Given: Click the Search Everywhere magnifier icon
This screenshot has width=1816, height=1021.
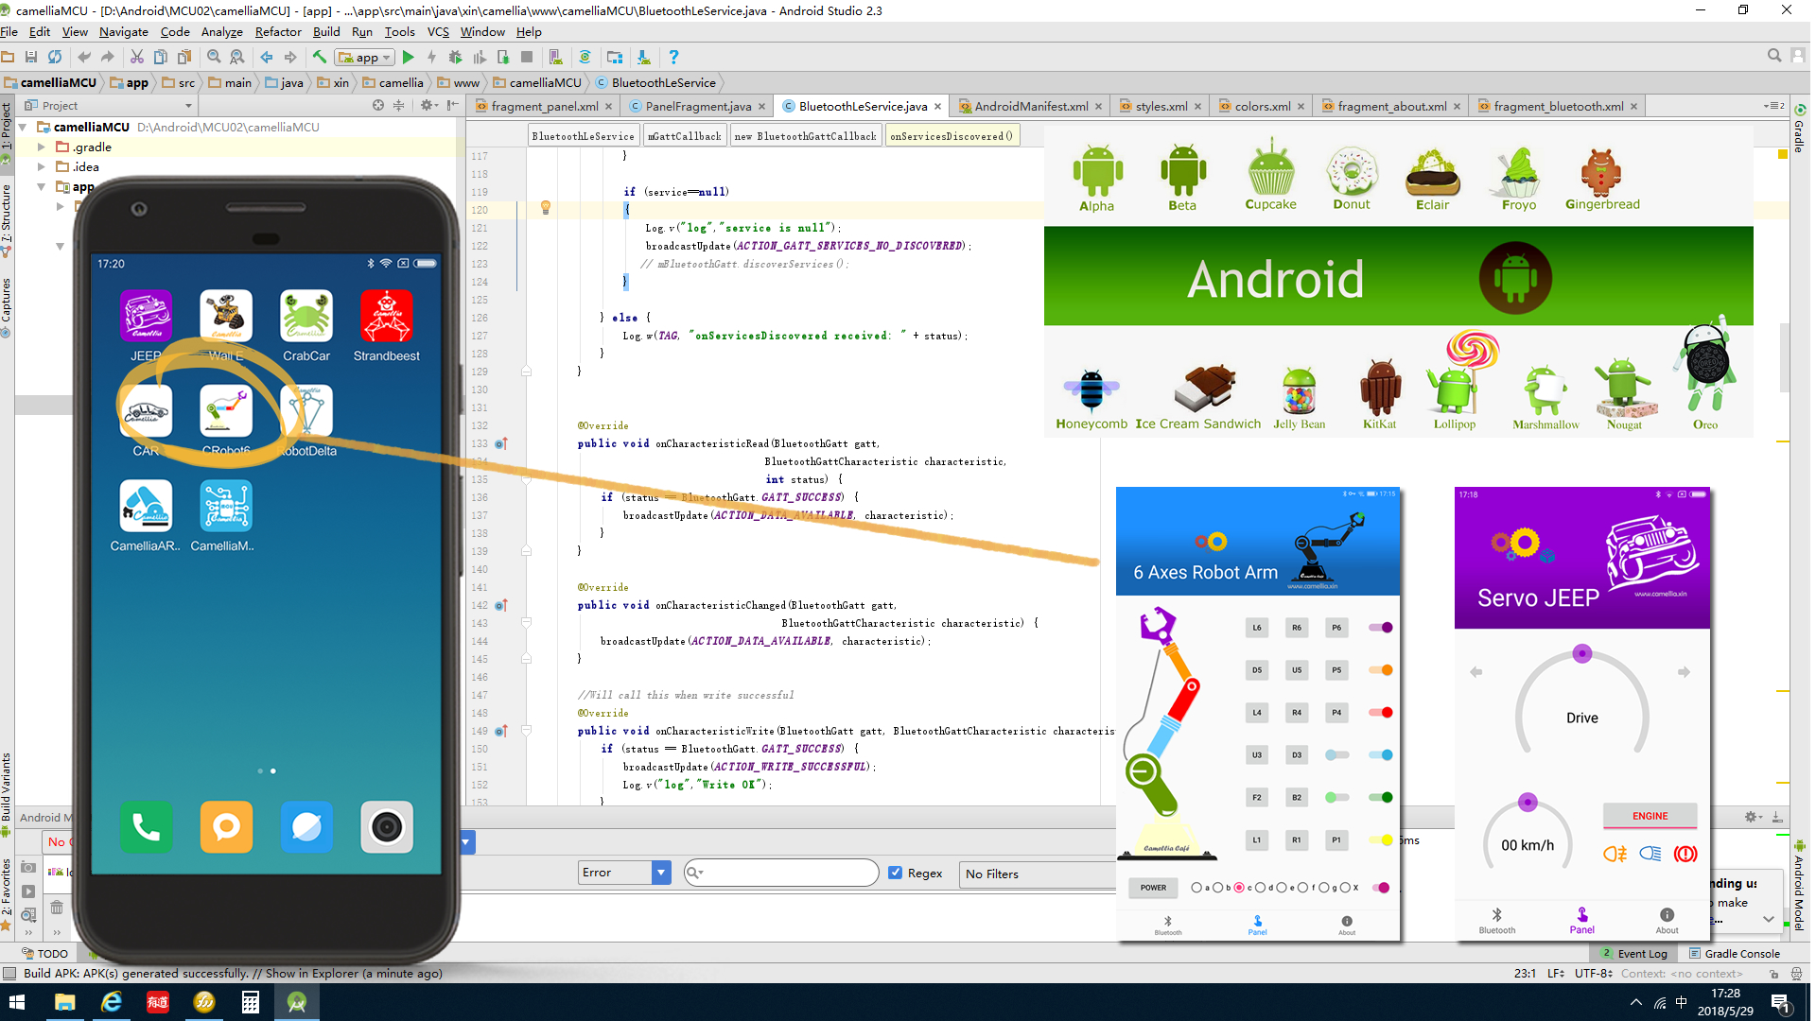Looking at the screenshot, I should [x=1774, y=56].
